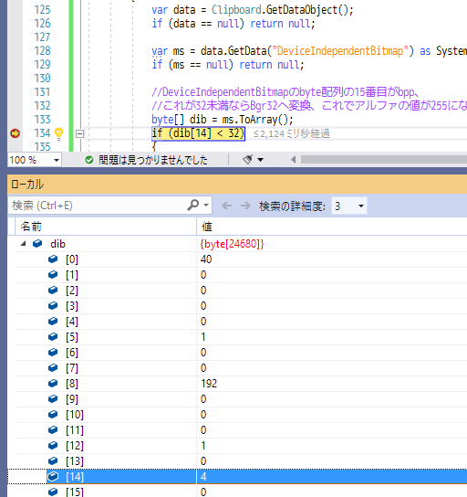Click the value 1 of element [5]
This screenshot has width=467, height=497.
[x=203, y=337]
